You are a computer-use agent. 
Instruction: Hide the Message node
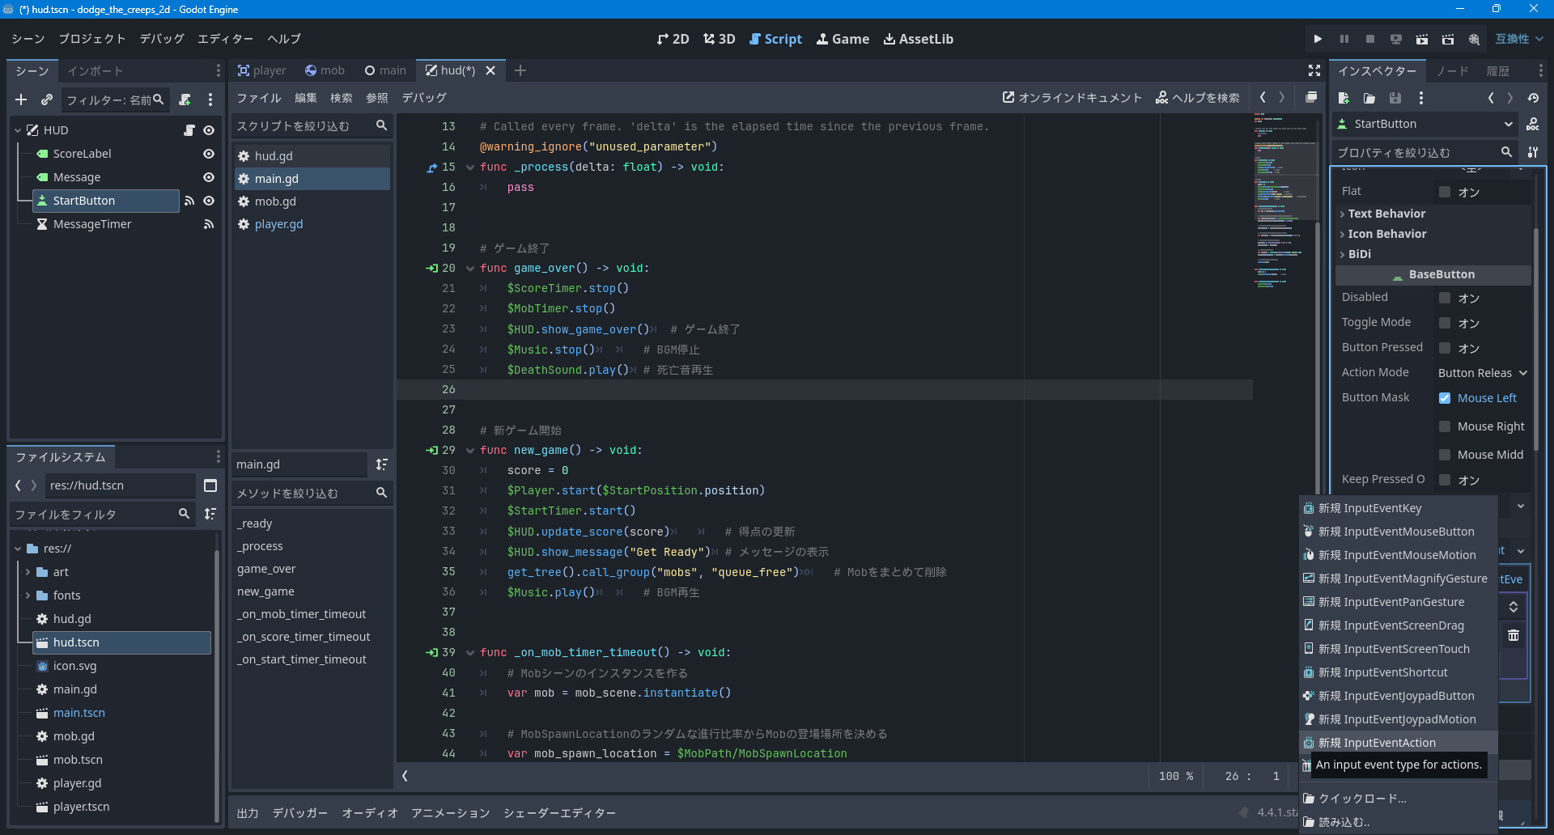209,177
